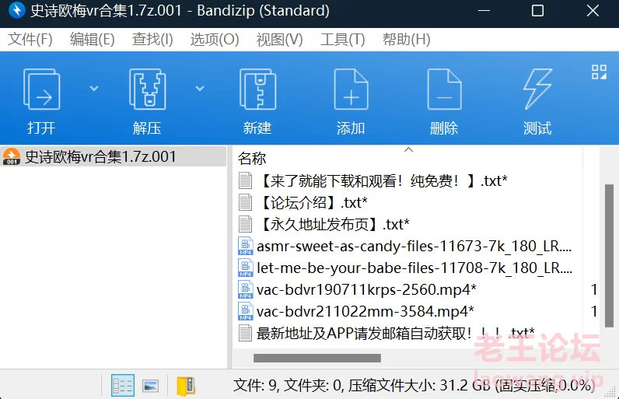Maximize the Bandizip window
The width and height of the screenshot is (619, 399).
tap(537, 11)
